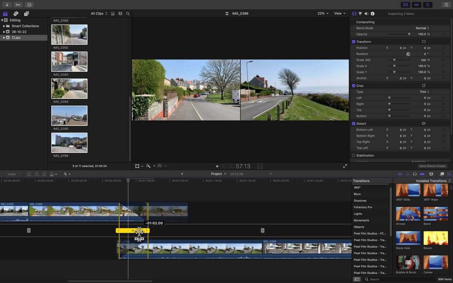Viewport: 453px width, 283px height.
Task: Click the Opacity slider
Action: coord(409,34)
